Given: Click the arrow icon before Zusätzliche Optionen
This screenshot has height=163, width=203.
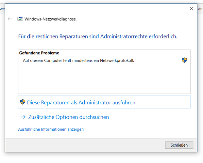Looking at the screenshot, I should 23,117.
